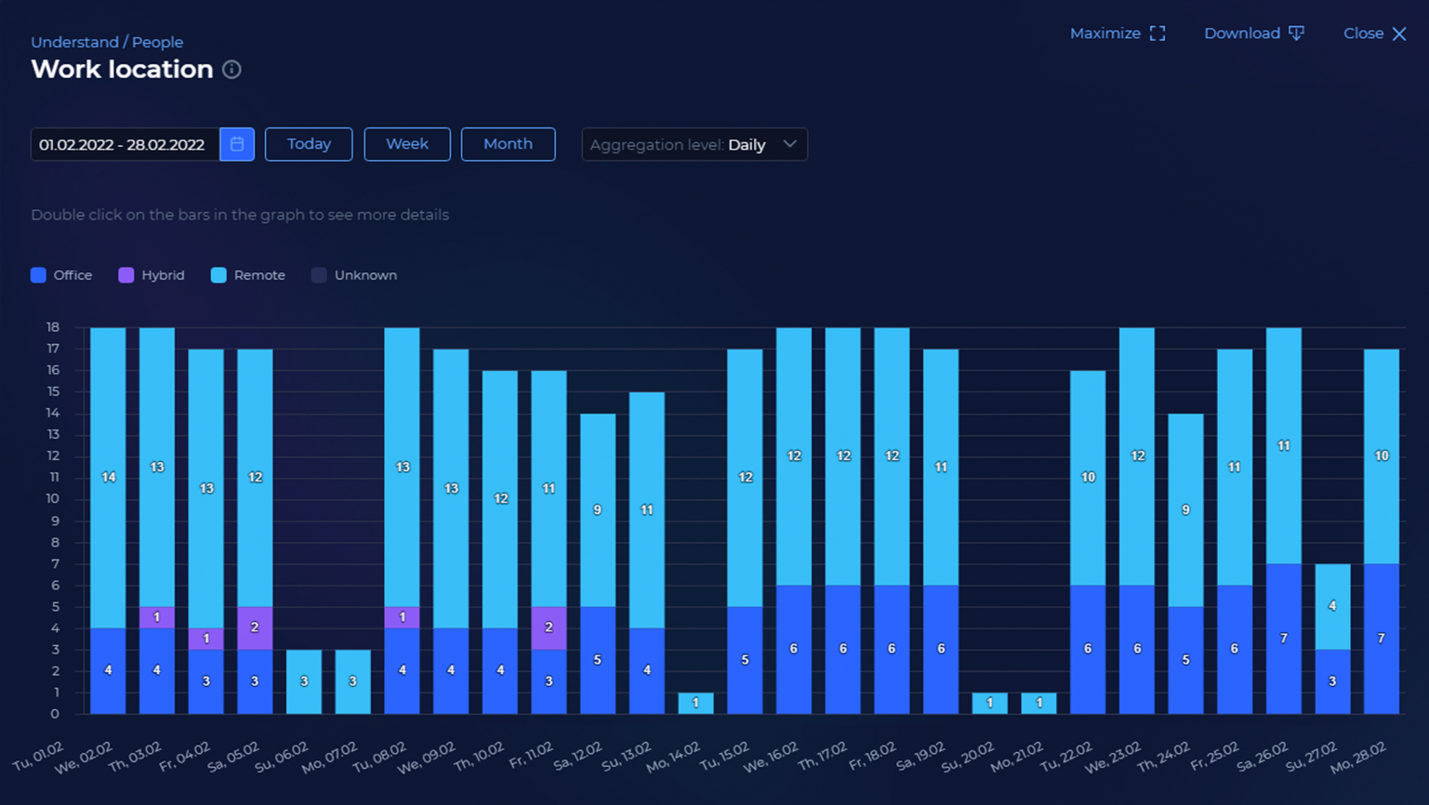Click the Work location heading
The image size is (1429, 805).
point(122,70)
